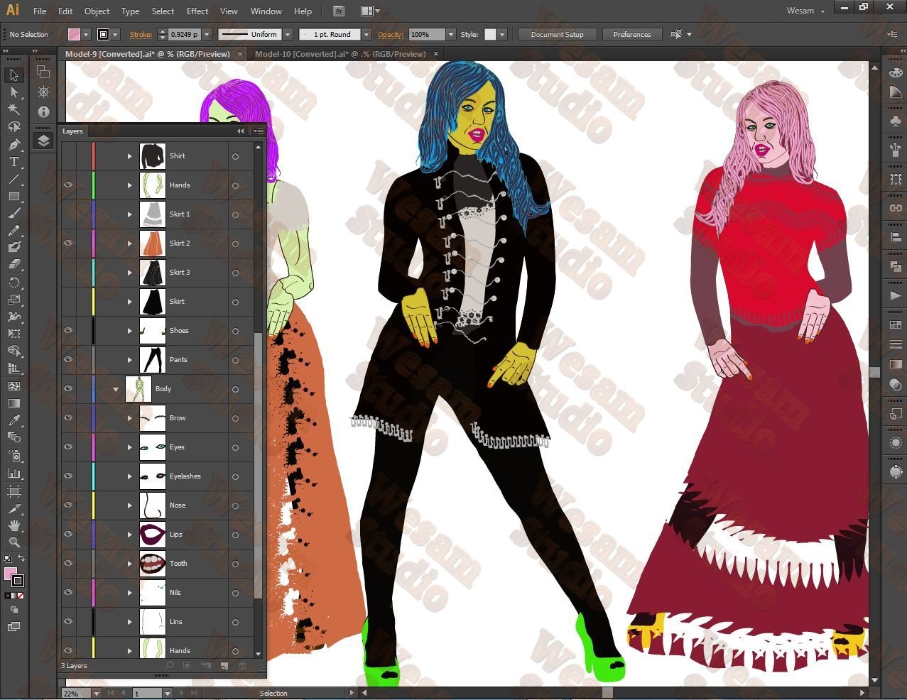Expand the Nose layer
Image resolution: width=907 pixels, height=700 pixels.
click(129, 505)
